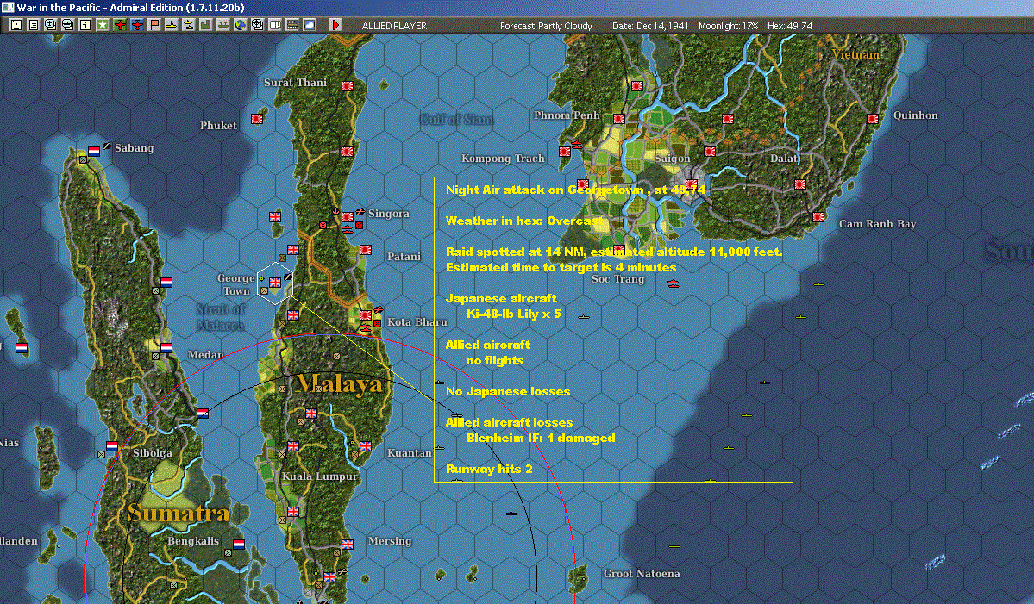This screenshot has width=1034, height=604.
Task: Select the British flag at George Town
Action: [x=275, y=283]
